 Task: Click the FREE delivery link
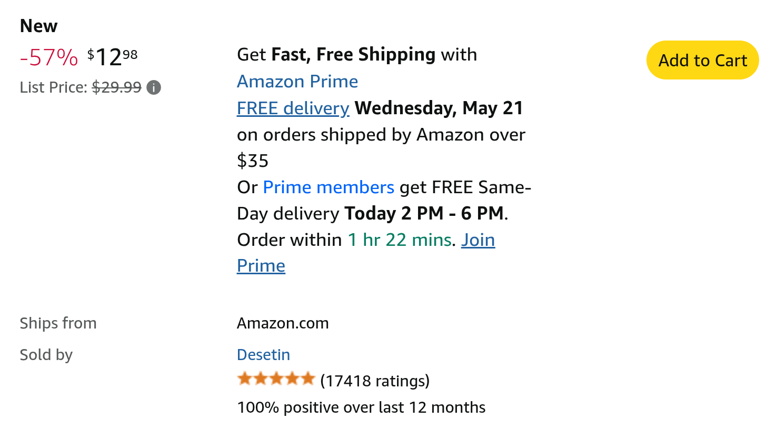[x=293, y=108]
